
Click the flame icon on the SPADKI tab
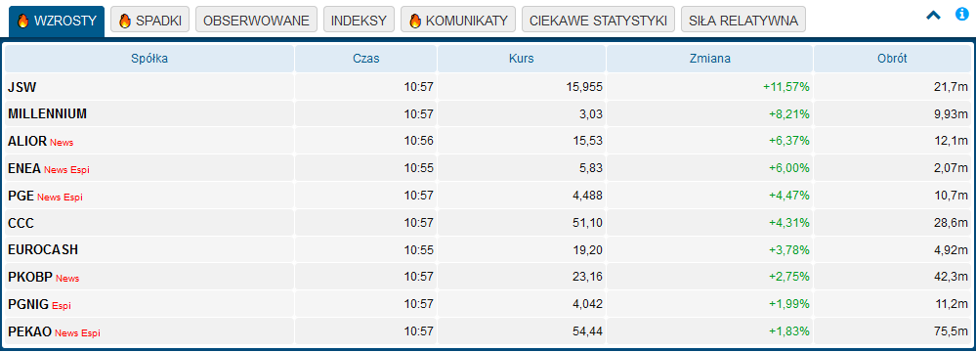[x=124, y=21]
